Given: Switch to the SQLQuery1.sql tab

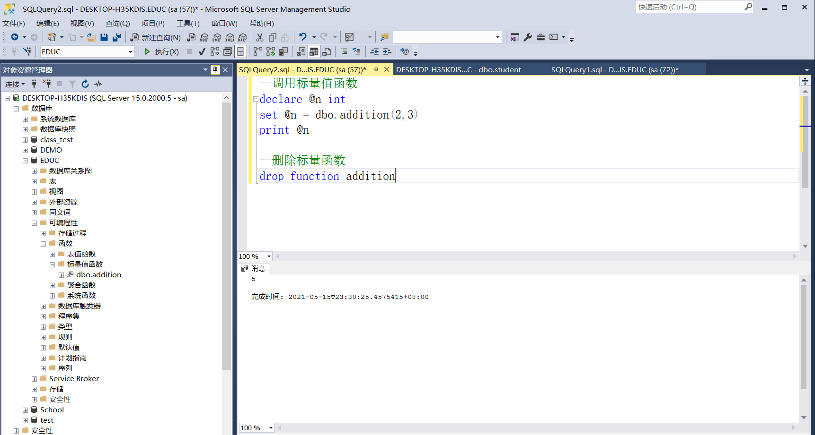Looking at the screenshot, I should tap(615, 69).
